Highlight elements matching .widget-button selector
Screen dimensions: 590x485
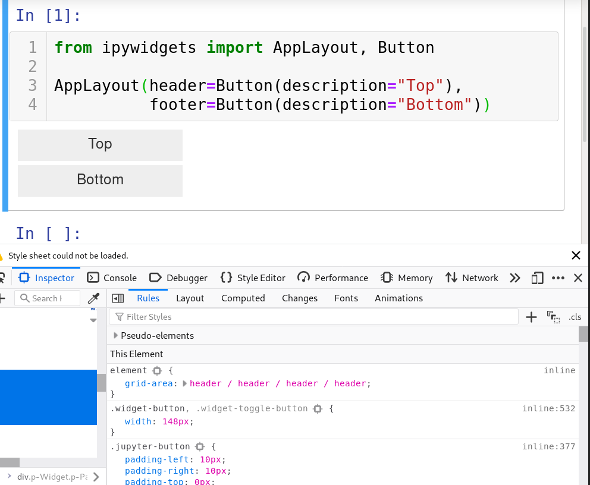click(318, 409)
